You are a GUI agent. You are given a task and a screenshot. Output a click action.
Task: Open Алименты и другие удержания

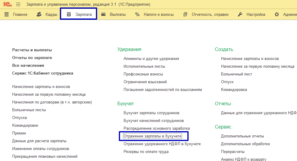pyautogui.click(x=151, y=59)
